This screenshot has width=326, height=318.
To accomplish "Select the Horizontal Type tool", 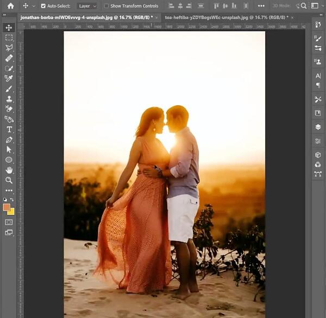I will [9, 129].
